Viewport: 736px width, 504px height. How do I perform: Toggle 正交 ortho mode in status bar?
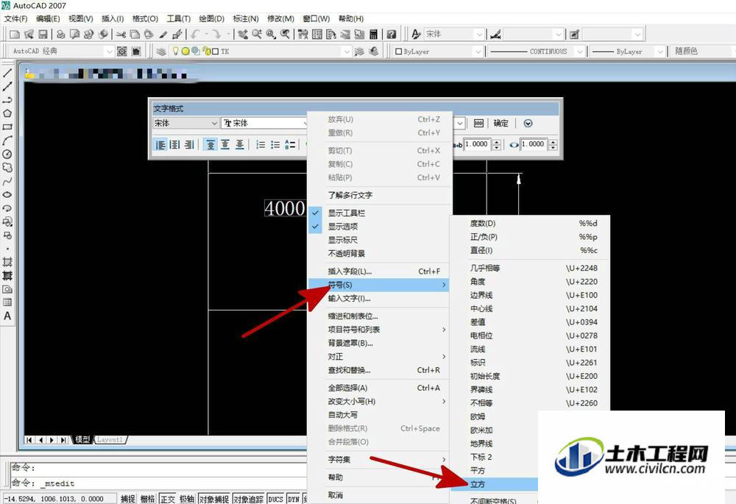pos(168,499)
